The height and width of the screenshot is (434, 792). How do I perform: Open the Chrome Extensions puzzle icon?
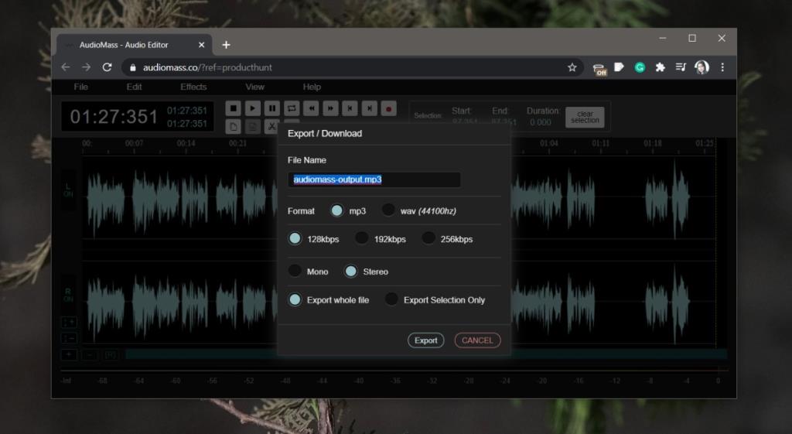[660, 67]
